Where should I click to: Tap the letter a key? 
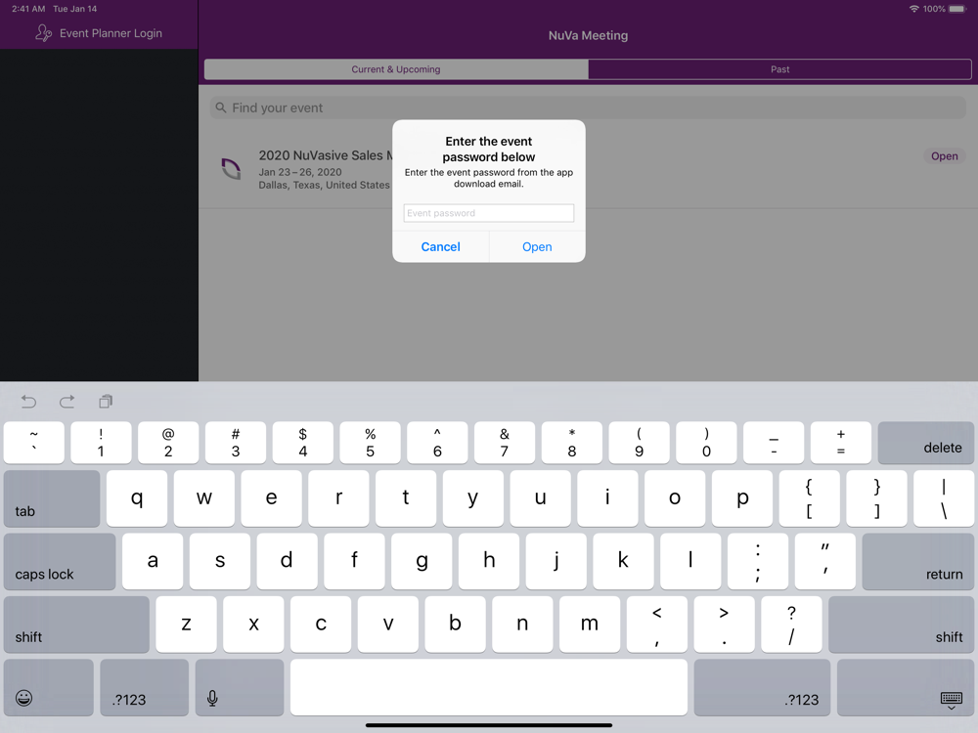pyautogui.click(x=153, y=562)
